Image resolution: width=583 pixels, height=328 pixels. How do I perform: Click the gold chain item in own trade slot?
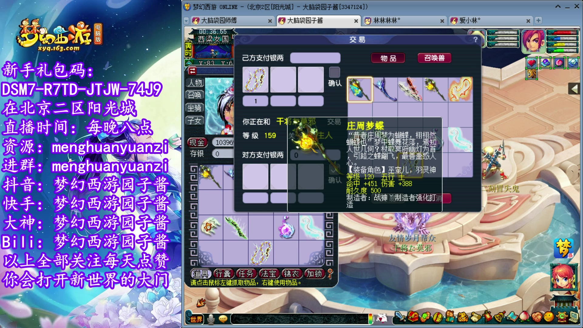255,80
